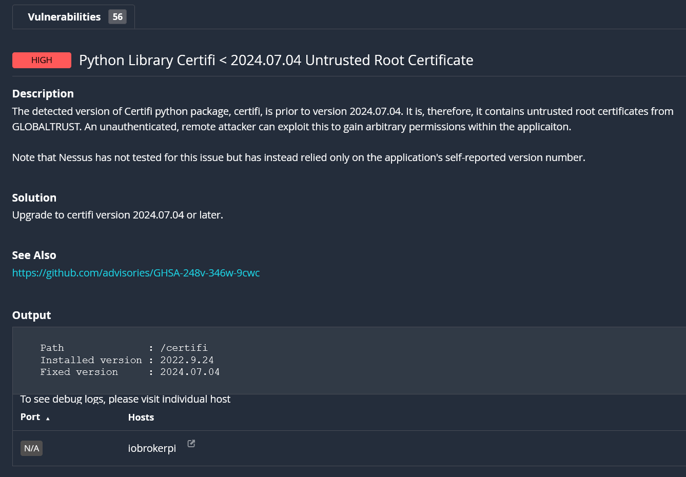686x477 pixels.
Task: Click the N/A port badge
Action: [x=31, y=448]
